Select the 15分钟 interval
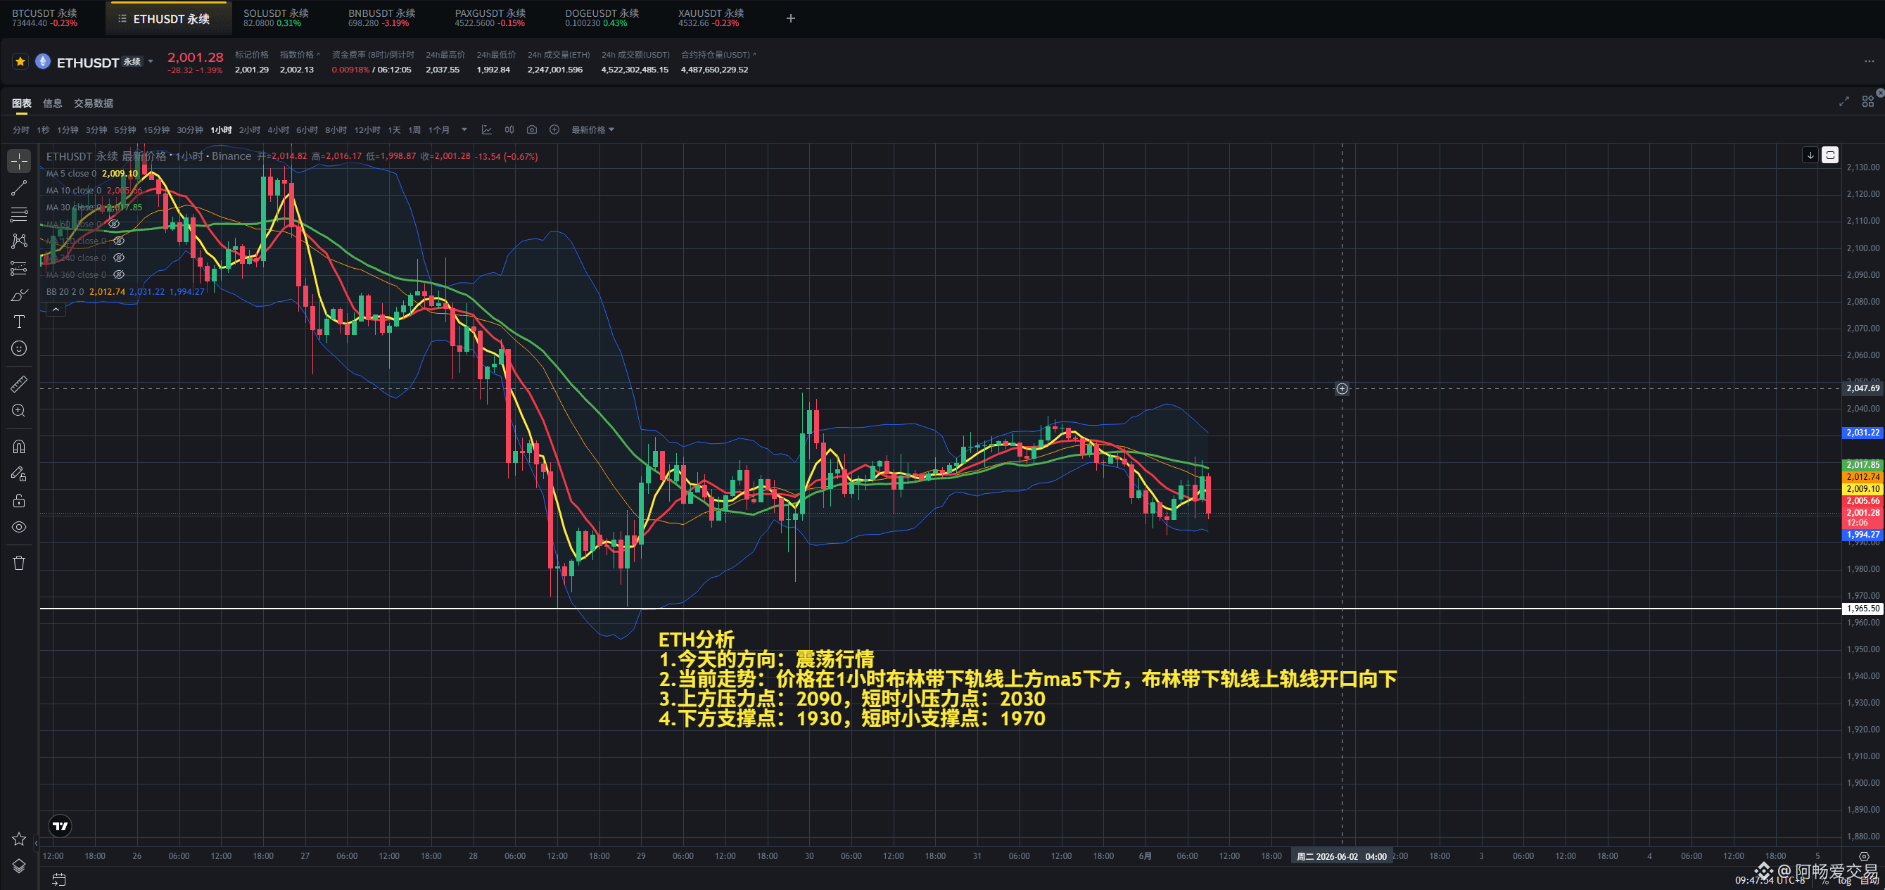Screen dimensions: 1885x890 click(156, 129)
